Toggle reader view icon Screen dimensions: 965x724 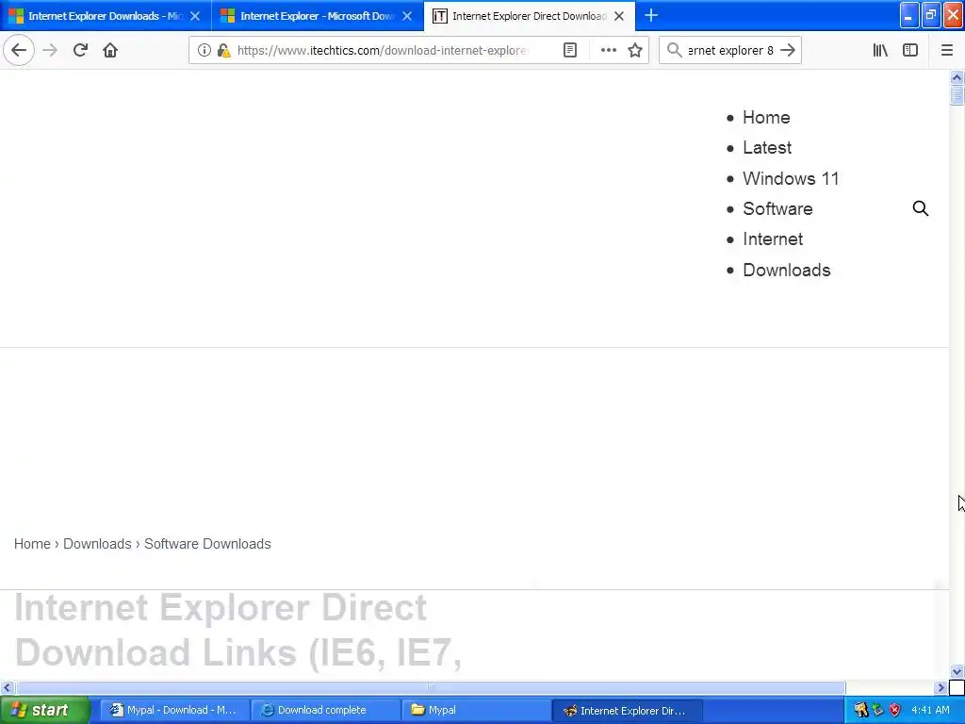(570, 50)
